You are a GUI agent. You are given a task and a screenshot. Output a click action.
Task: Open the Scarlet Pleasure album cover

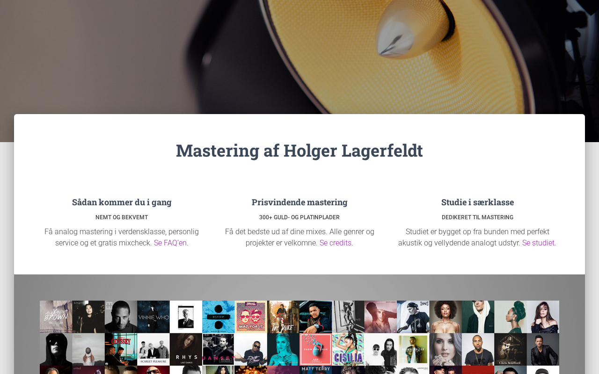click(153, 349)
